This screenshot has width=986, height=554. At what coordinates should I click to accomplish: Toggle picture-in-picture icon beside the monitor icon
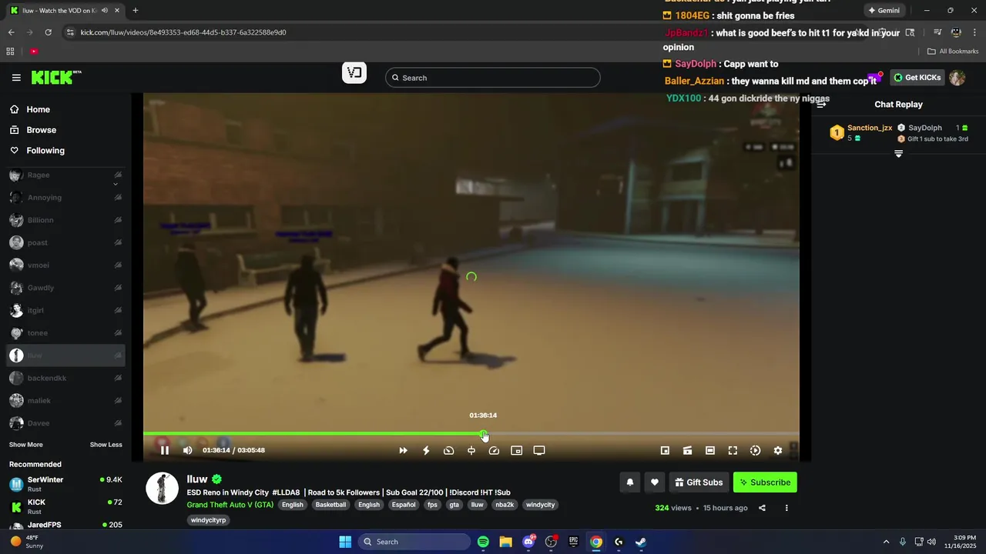pos(517,450)
